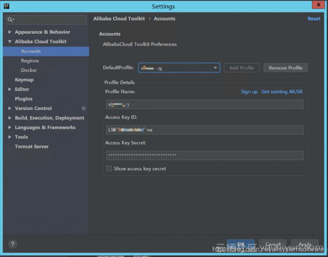Open Plugins settings
The width and height of the screenshot is (328, 257).
click(24, 99)
